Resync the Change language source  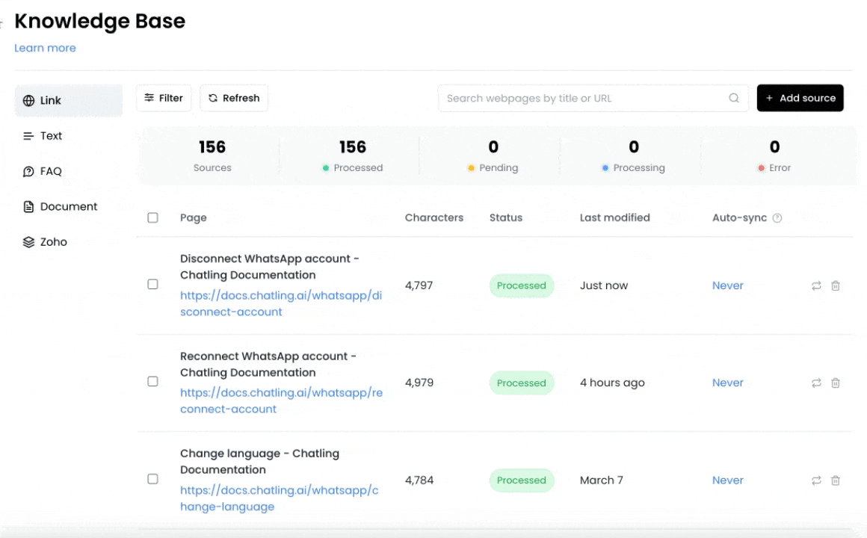pos(816,480)
